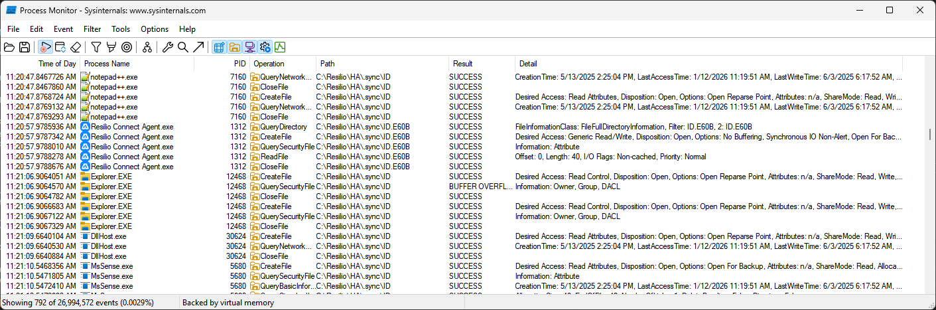Click the Save floppy disk icon
This screenshot has width=936, height=310.
tap(25, 47)
